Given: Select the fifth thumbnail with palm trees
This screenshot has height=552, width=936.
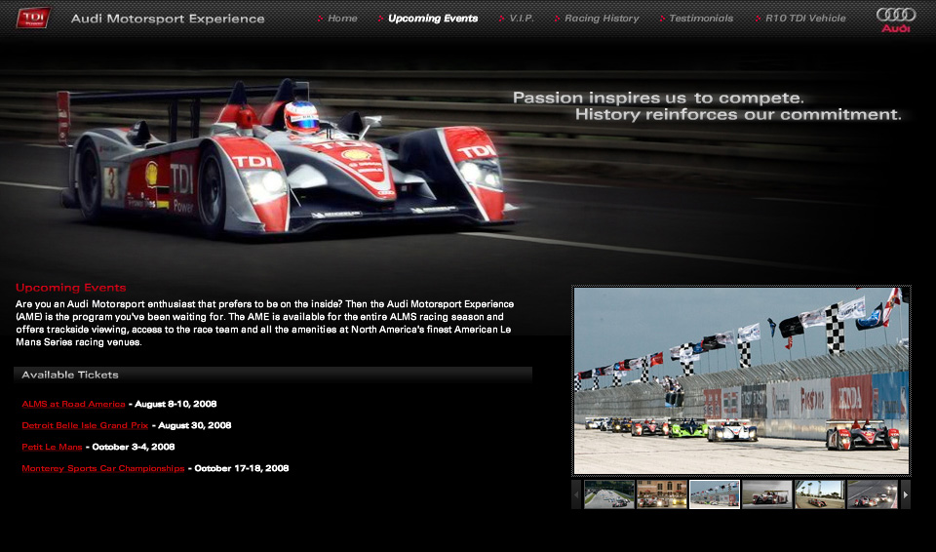Looking at the screenshot, I should [x=820, y=494].
